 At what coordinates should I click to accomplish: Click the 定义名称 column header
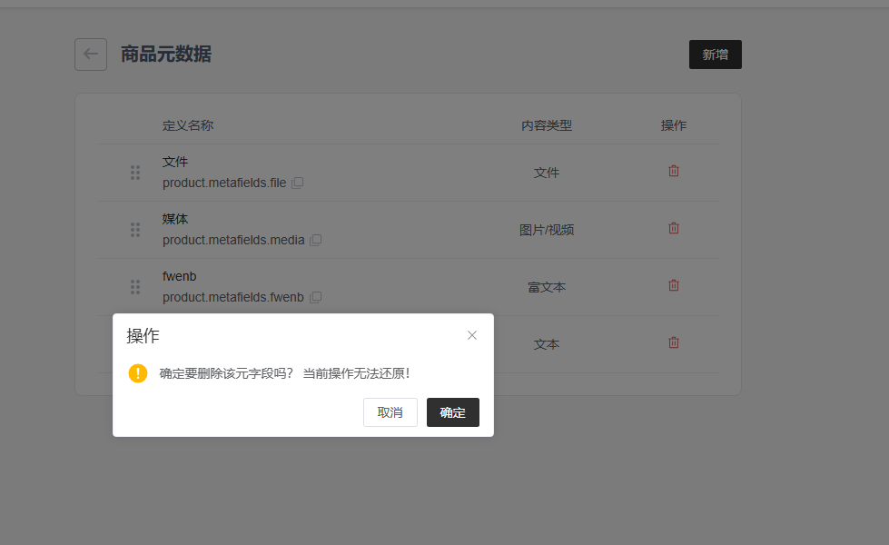click(188, 125)
